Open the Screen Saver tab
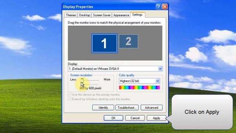This screenshot has height=133, width=236. pos(102,15)
